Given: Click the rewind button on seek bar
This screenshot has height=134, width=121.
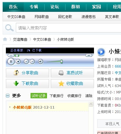Looking at the screenshot, I should (x=11, y=55).
